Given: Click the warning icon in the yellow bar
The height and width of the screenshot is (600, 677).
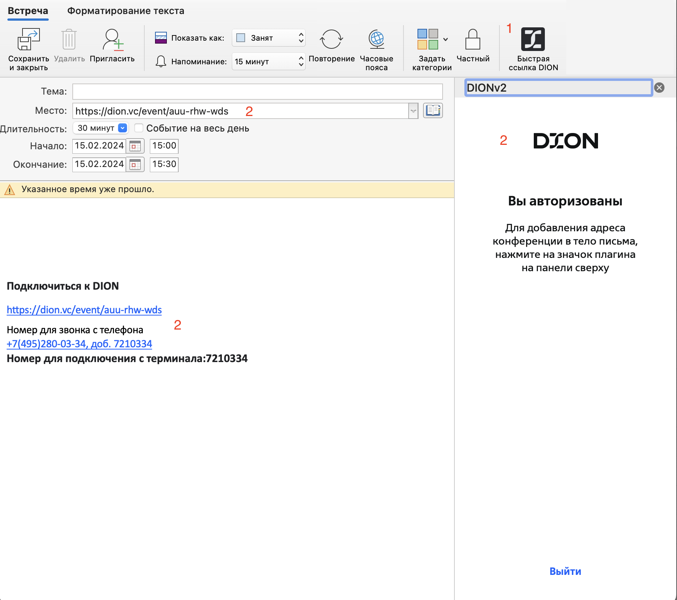Looking at the screenshot, I should (10, 190).
